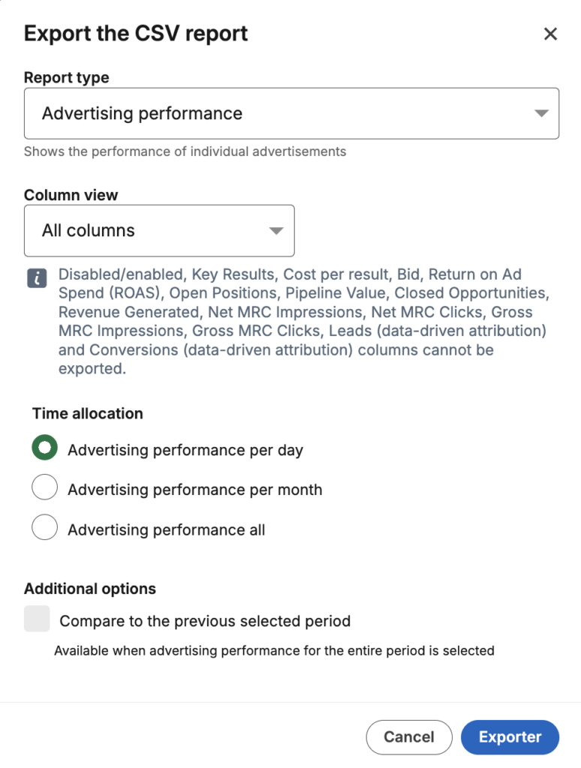Image resolution: width=581 pixels, height=768 pixels.
Task: Click the Export the CSV report title
Action: coord(135,33)
